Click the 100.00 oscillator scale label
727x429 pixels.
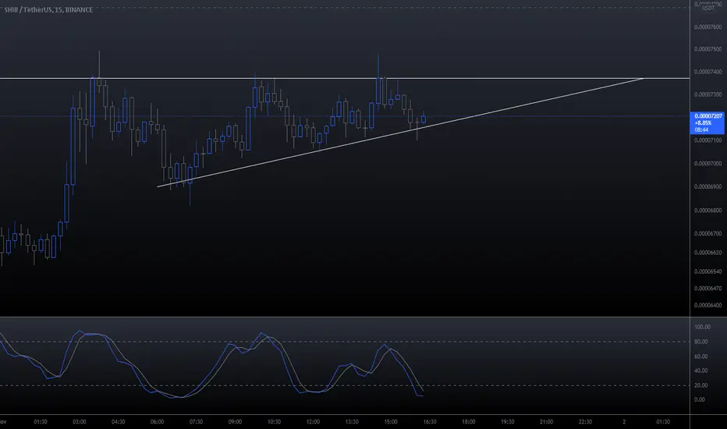pos(702,327)
